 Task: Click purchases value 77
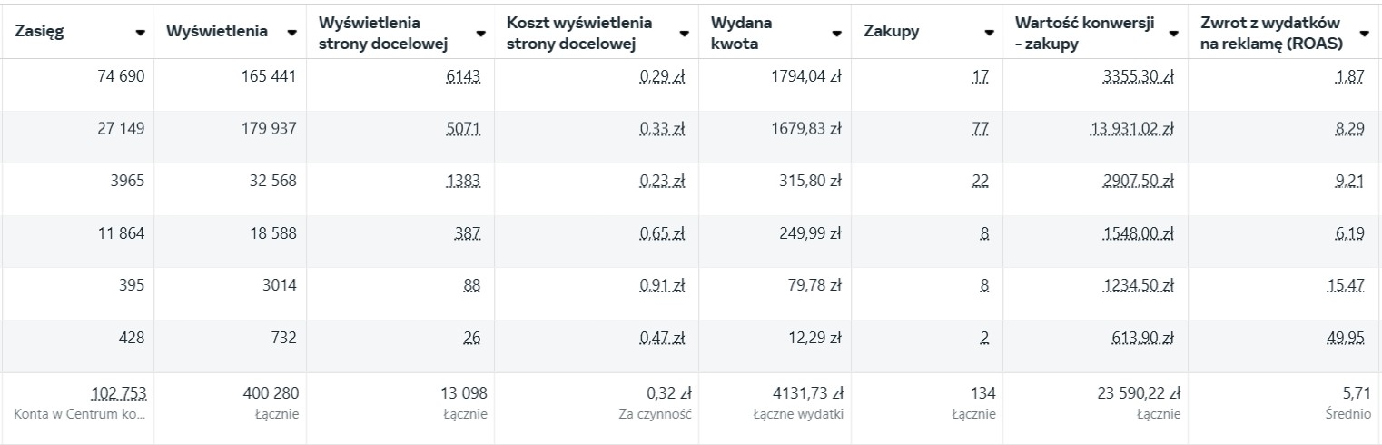point(980,129)
